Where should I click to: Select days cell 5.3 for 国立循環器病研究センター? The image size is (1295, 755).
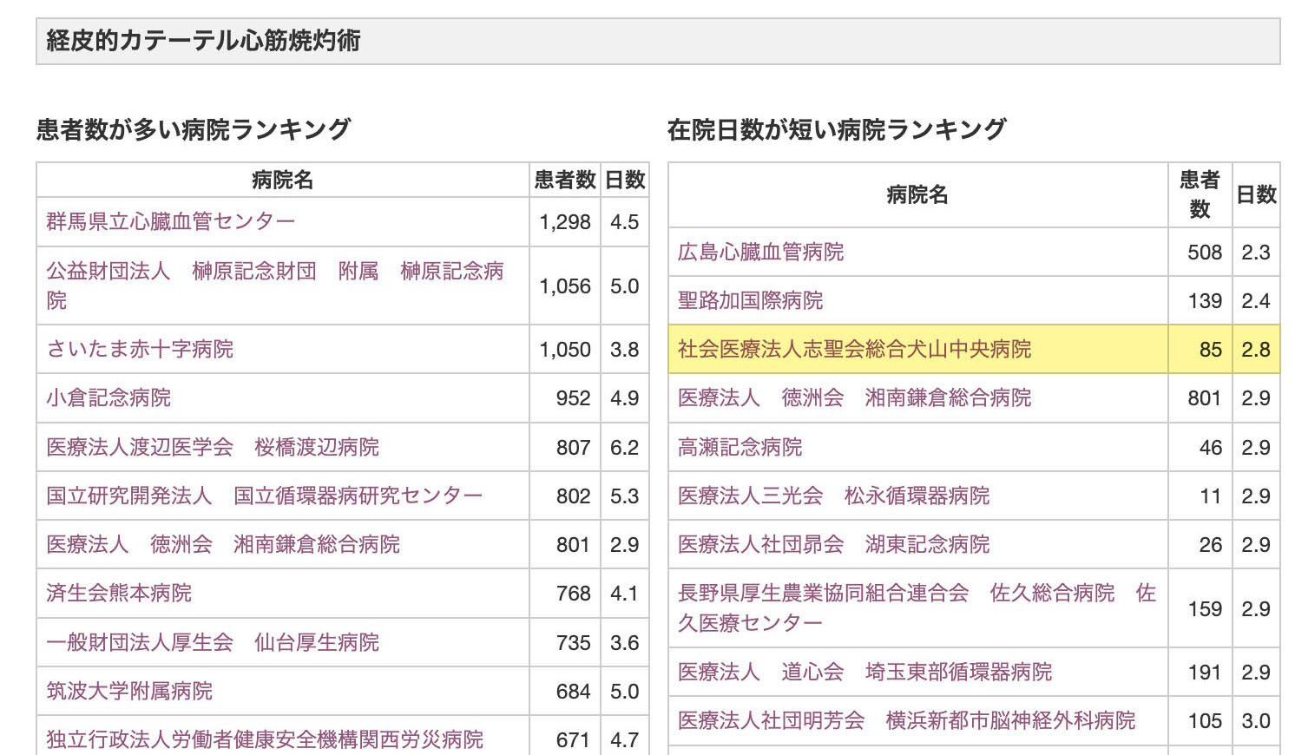pyautogui.click(x=625, y=496)
